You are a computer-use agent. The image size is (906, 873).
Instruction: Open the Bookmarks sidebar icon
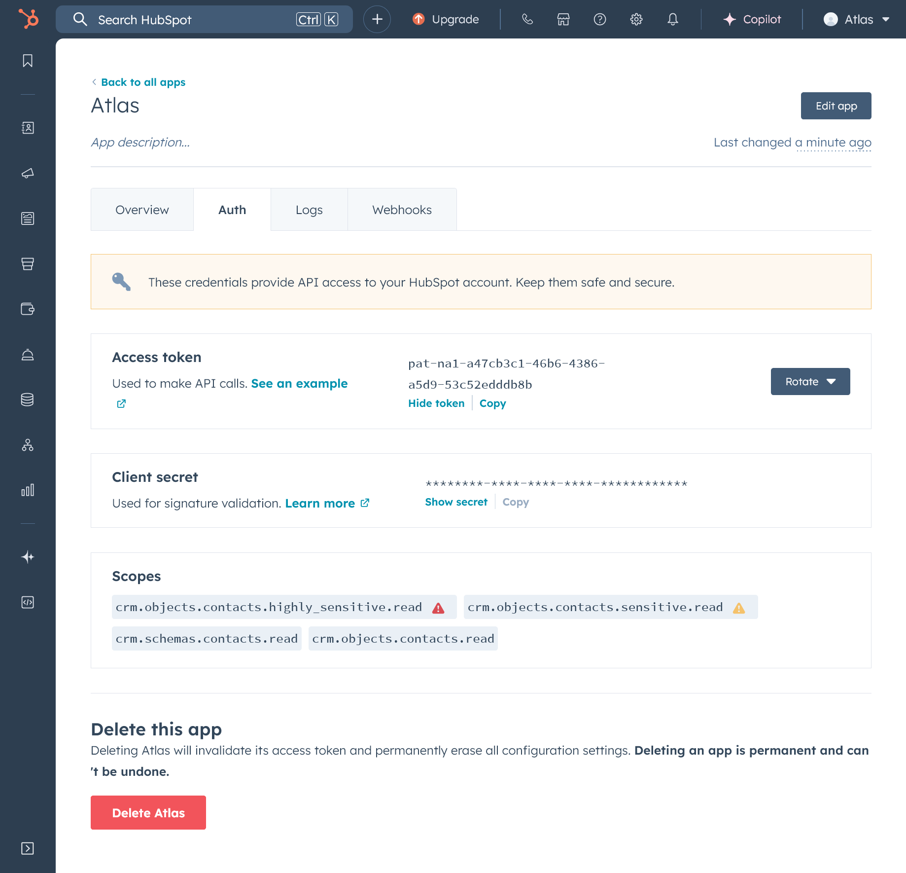[28, 61]
